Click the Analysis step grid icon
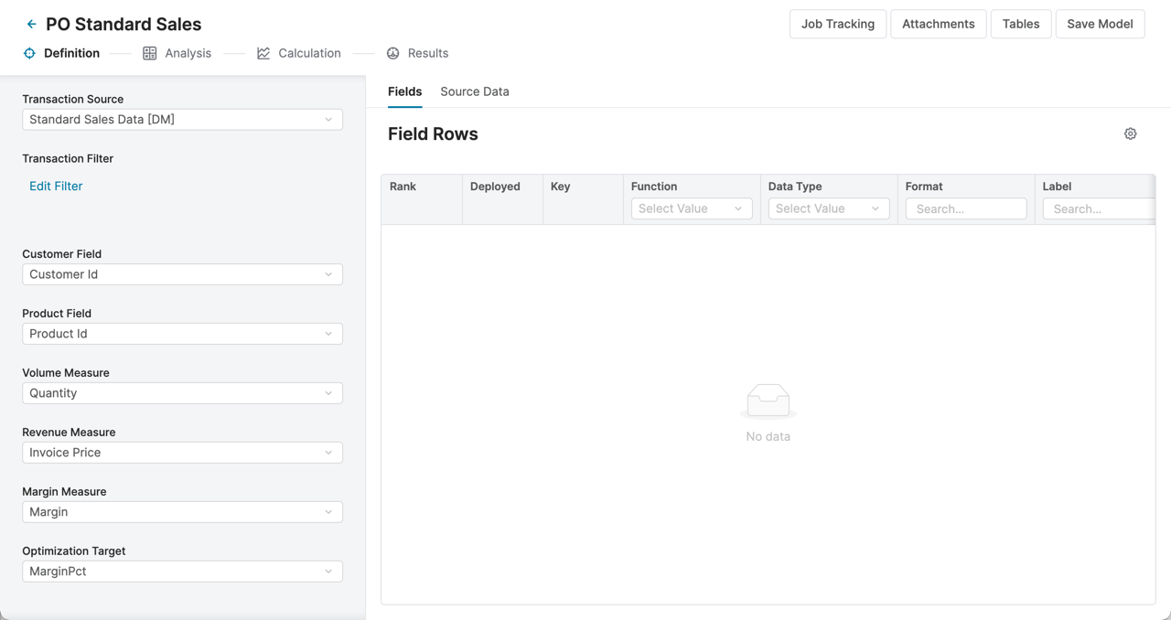 pos(150,53)
